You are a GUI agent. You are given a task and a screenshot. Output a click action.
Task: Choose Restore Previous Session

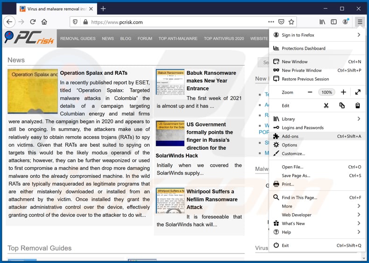pyautogui.click(x=317, y=79)
